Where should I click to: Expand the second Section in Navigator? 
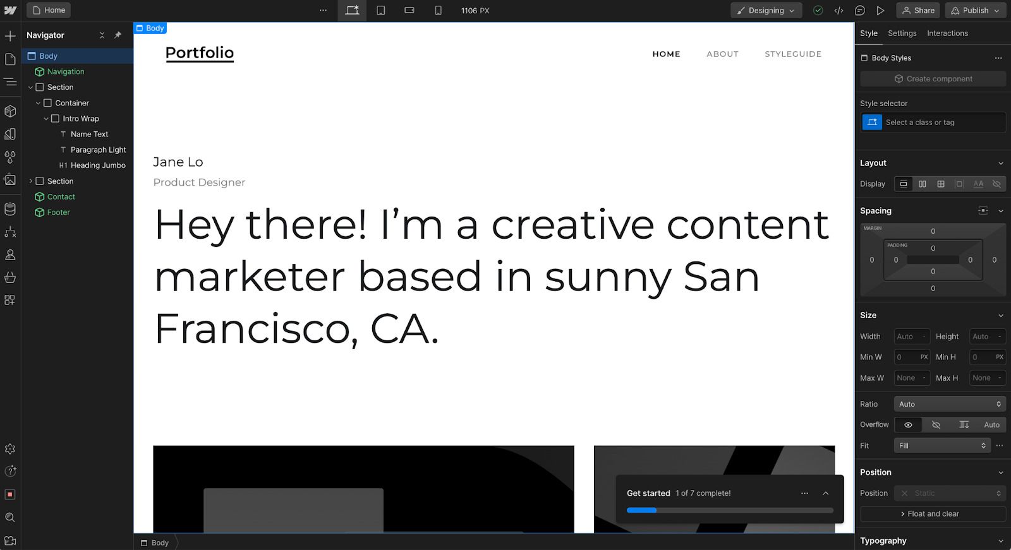tap(30, 181)
